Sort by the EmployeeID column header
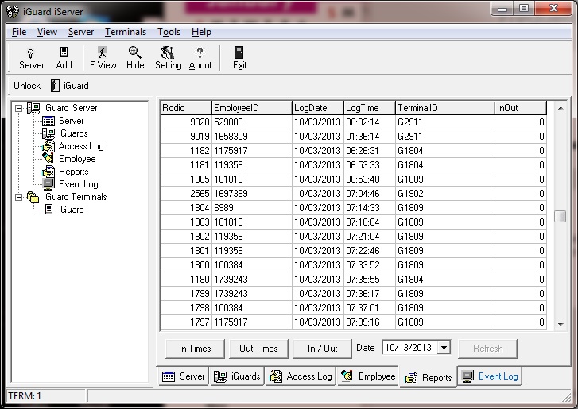 pos(252,108)
